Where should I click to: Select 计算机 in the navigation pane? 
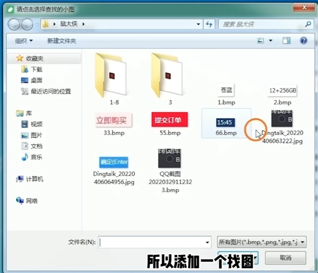pos(34,179)
